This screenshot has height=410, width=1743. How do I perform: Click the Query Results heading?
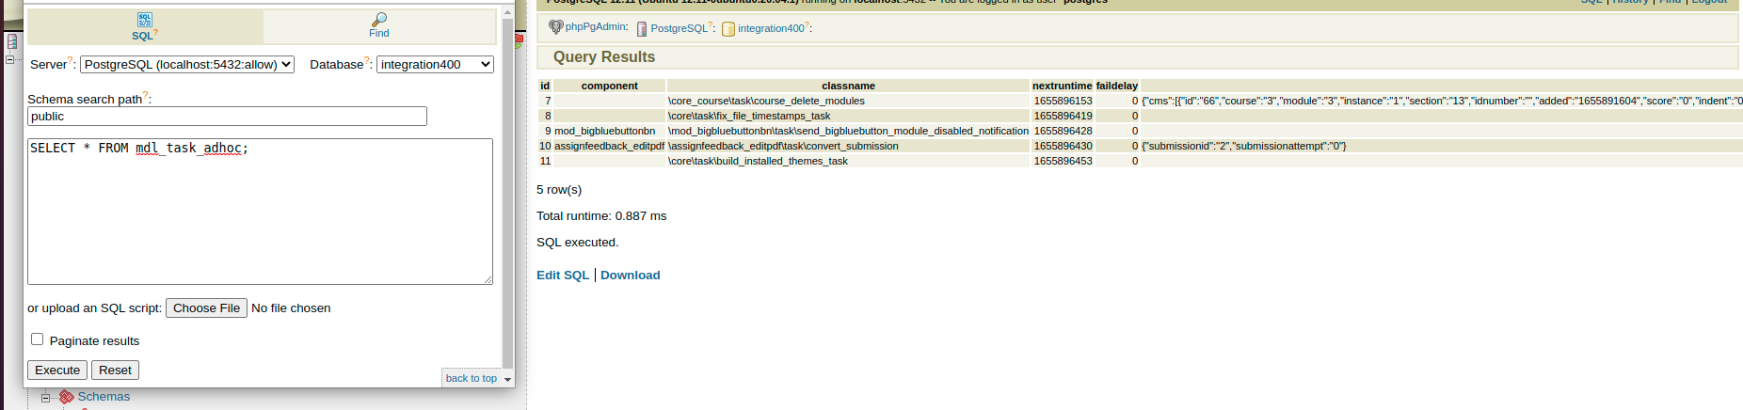tap(604, 57)
